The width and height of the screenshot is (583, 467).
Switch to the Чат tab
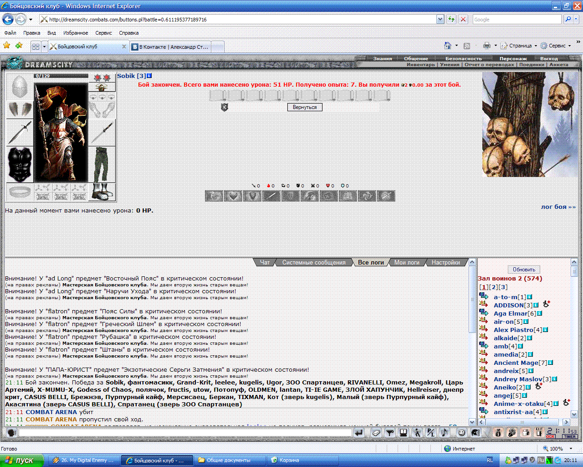click(265, 262)
